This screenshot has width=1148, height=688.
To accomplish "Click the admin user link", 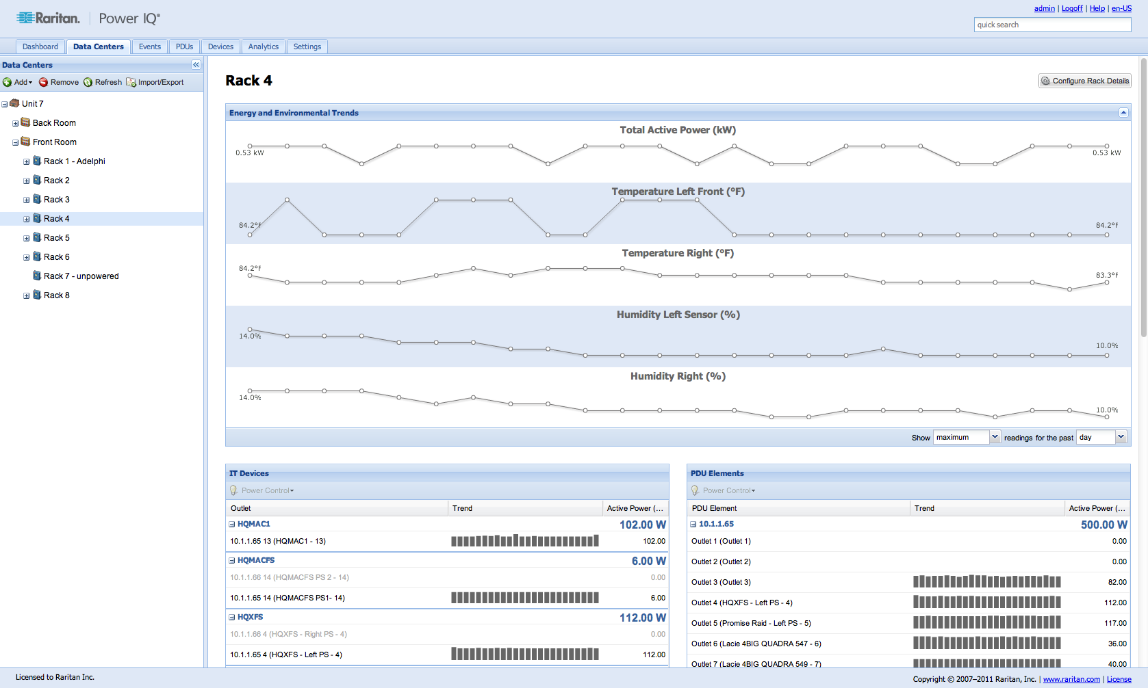I will (1044, 8).
